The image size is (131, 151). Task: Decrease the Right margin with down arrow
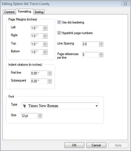pyautogui.click(x=45, y=37)
